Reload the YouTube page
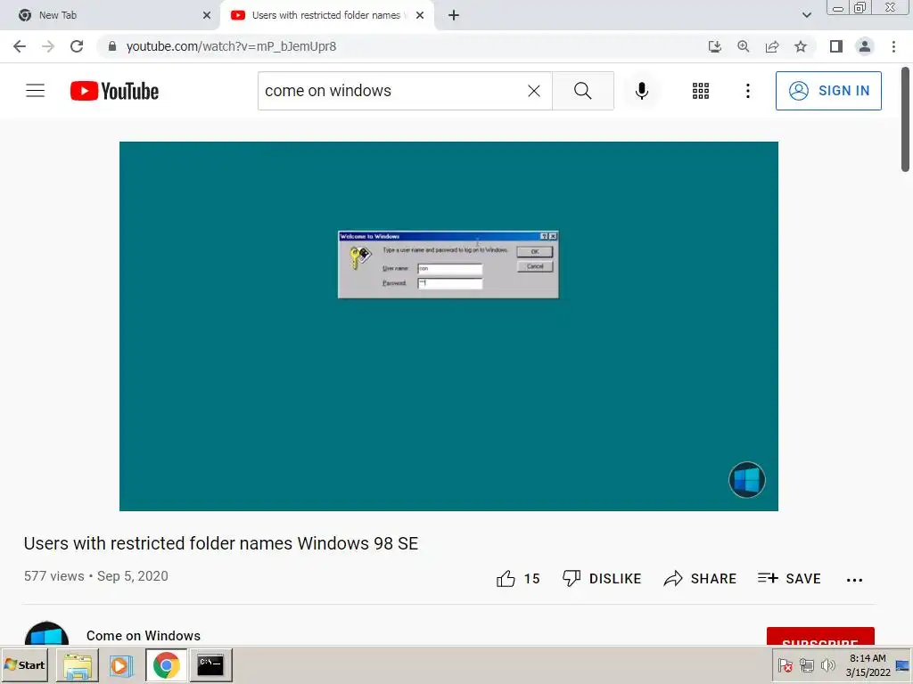 coord(77,46)
